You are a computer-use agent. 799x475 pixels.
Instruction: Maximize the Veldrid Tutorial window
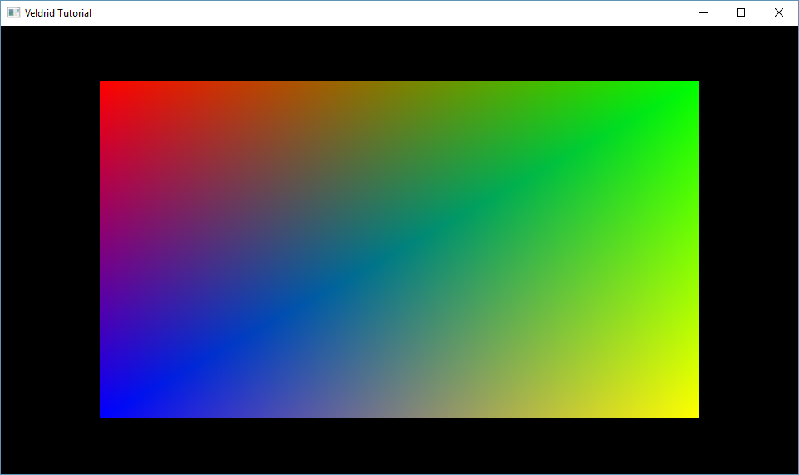click(x=741, y=12)
